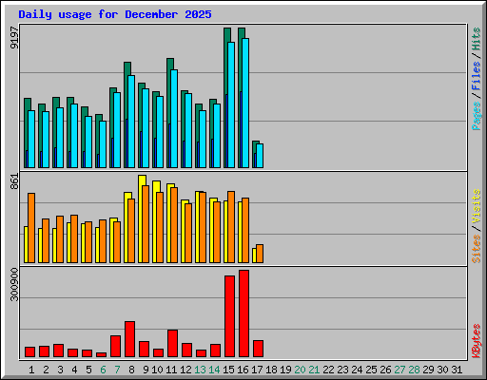Click the orange Sites bar for day 12
Viewport: 487px width, 380px height.
188,233
